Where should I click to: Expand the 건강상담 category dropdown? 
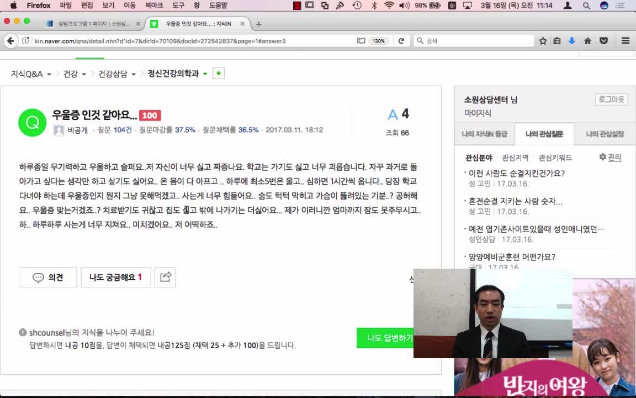pos(134,74)
